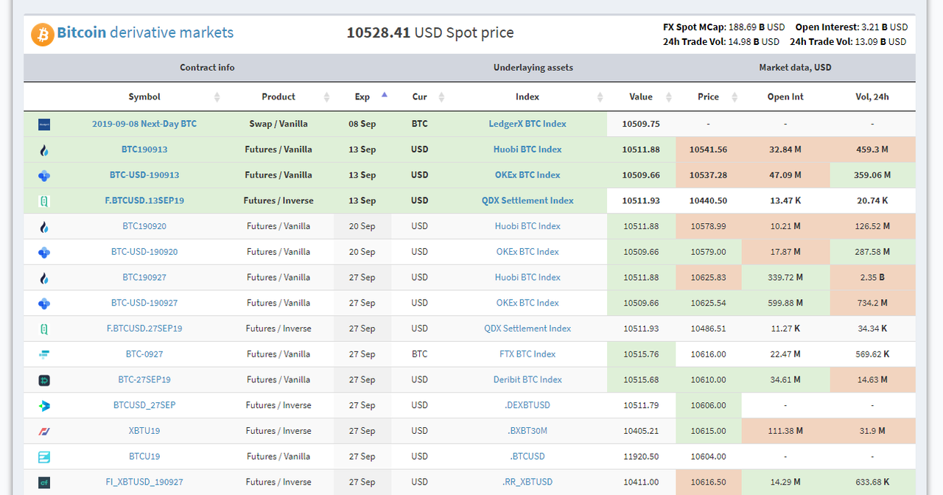Open BTC190913 contract link
943x495 pixels.
pyautogui.click(x=144, y=150)
